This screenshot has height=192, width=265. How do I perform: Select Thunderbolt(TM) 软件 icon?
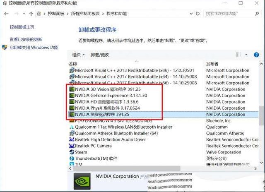click(72, 158)
